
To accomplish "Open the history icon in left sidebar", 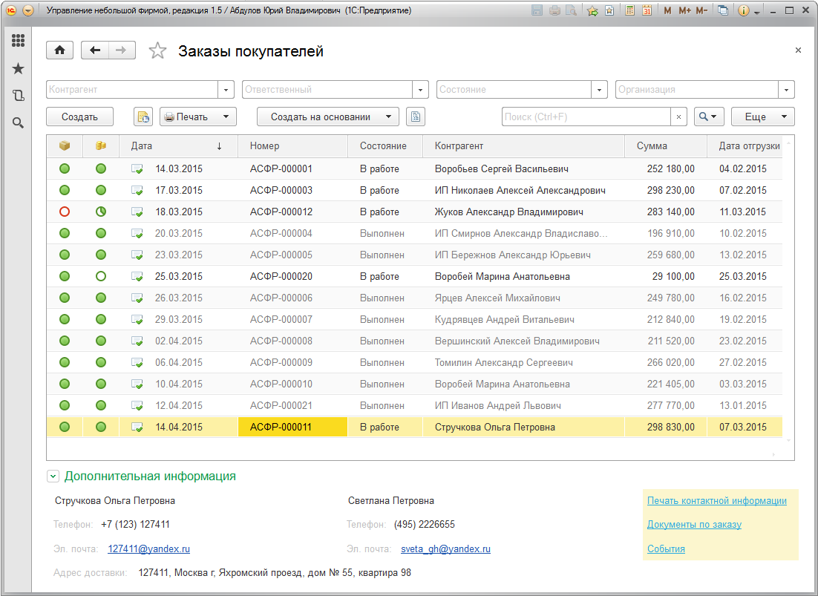I will [18, 95].
